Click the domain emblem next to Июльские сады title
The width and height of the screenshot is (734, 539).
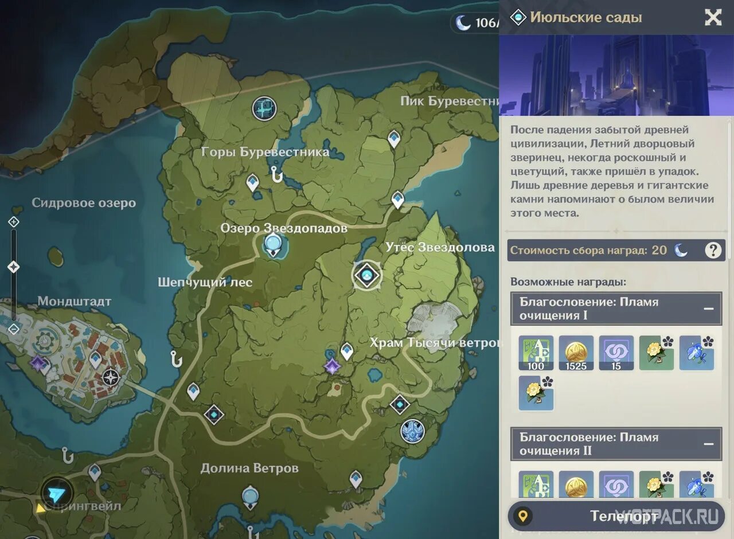[x=518, y=17]
